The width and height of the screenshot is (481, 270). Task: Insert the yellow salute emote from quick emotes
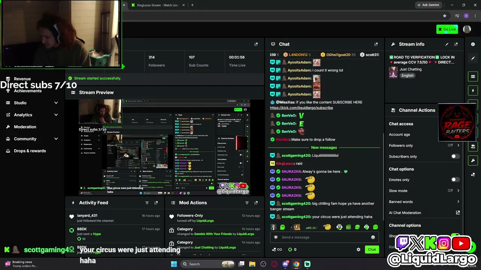(x=327, y=227)
